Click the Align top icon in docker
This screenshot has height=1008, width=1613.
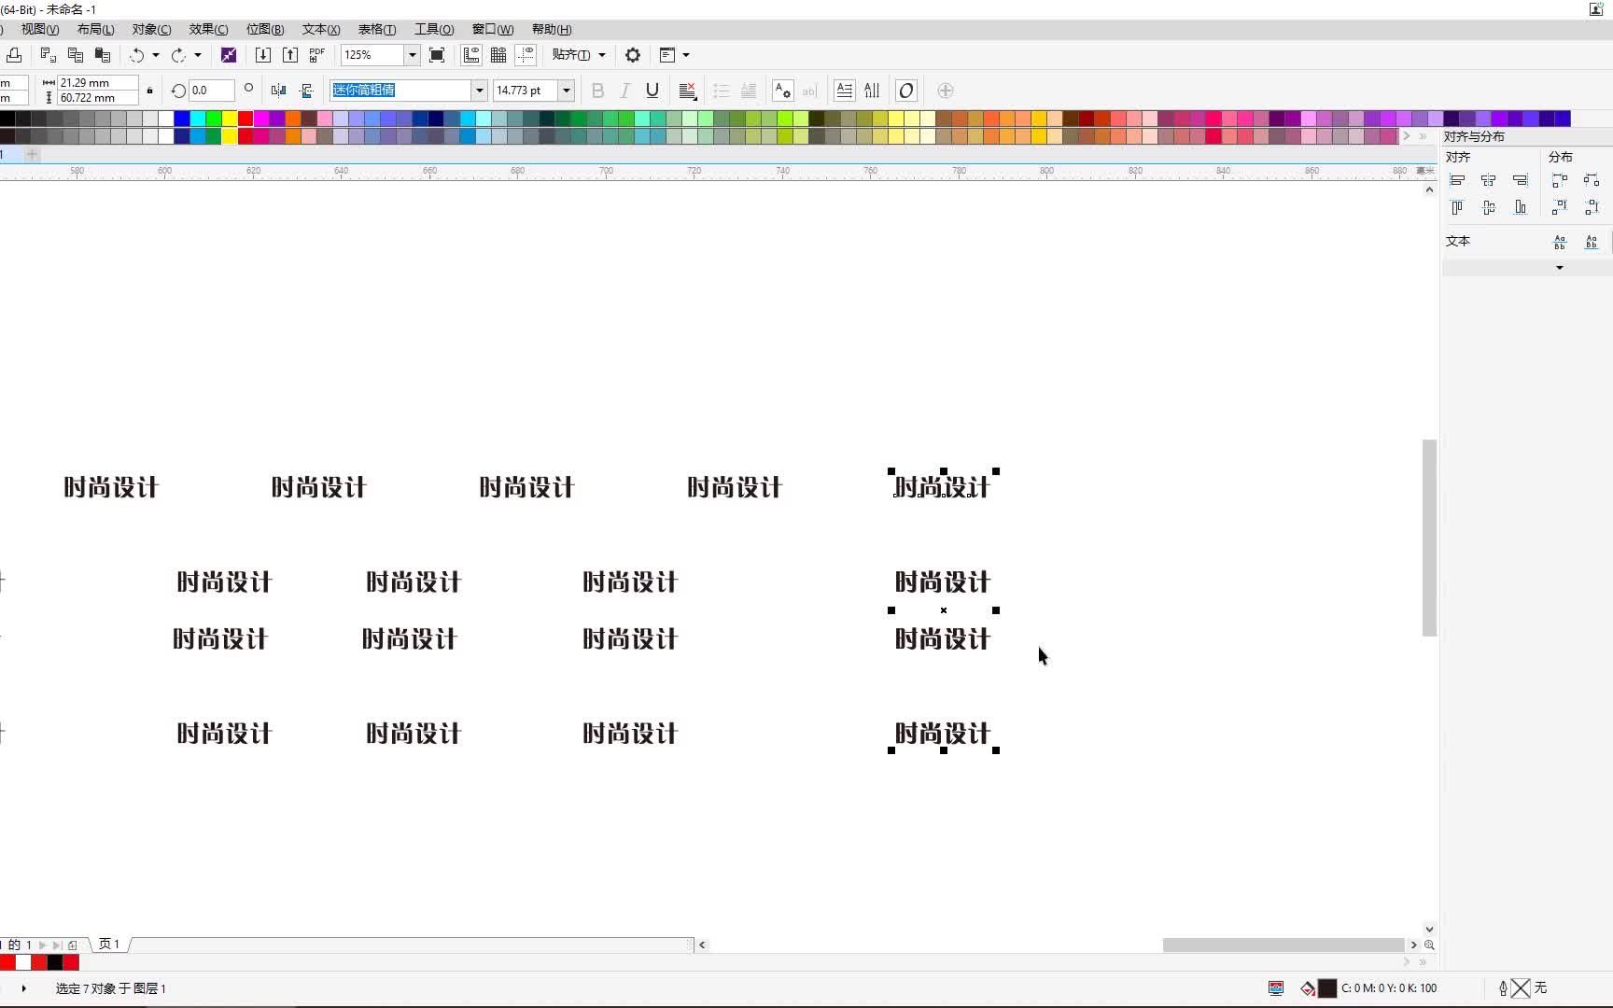point(1457,207)
